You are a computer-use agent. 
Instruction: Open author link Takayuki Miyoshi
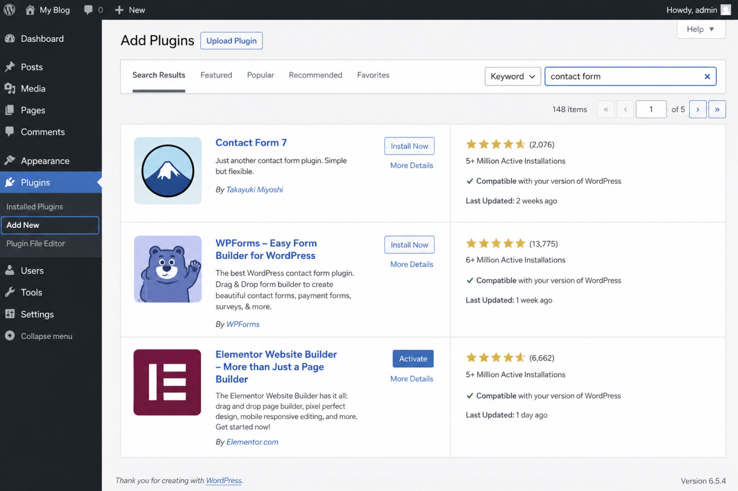coord(255,189)
